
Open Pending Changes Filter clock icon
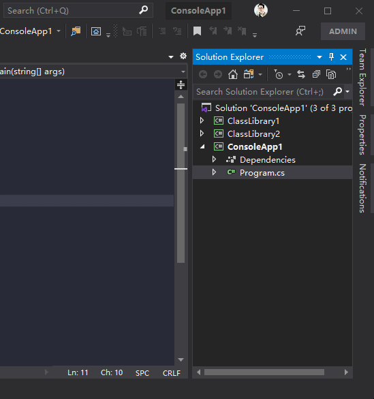click(279, 75)
